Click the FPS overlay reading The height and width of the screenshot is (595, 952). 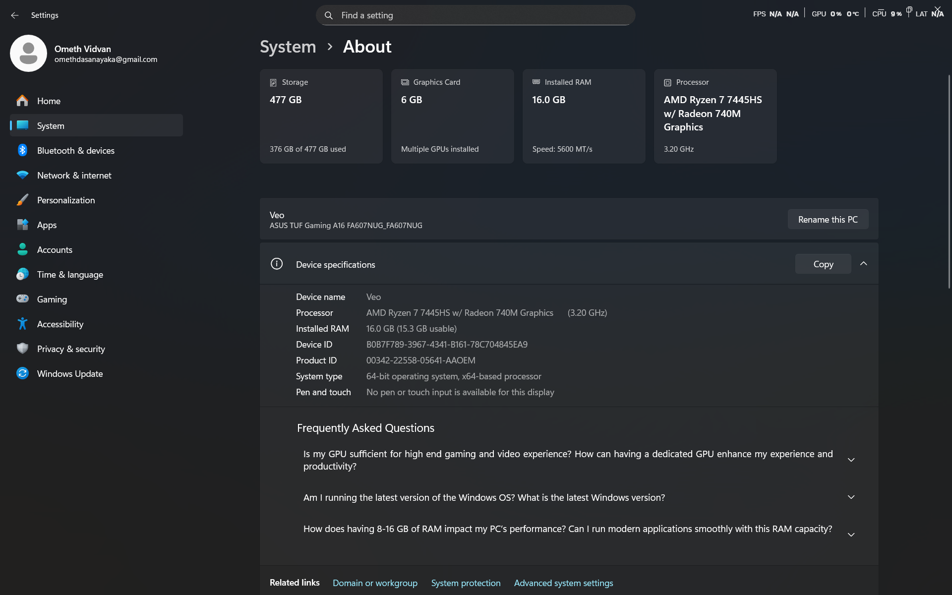(x=776, y=14)
